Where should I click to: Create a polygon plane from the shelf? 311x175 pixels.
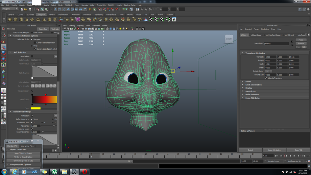tap(32, 19)
